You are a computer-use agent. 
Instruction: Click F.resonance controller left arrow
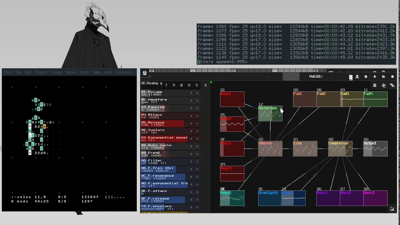tap(191, 177)
